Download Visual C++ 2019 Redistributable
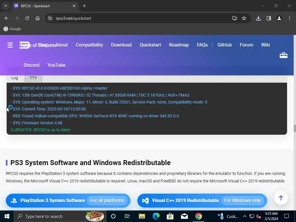 point(202,201)
